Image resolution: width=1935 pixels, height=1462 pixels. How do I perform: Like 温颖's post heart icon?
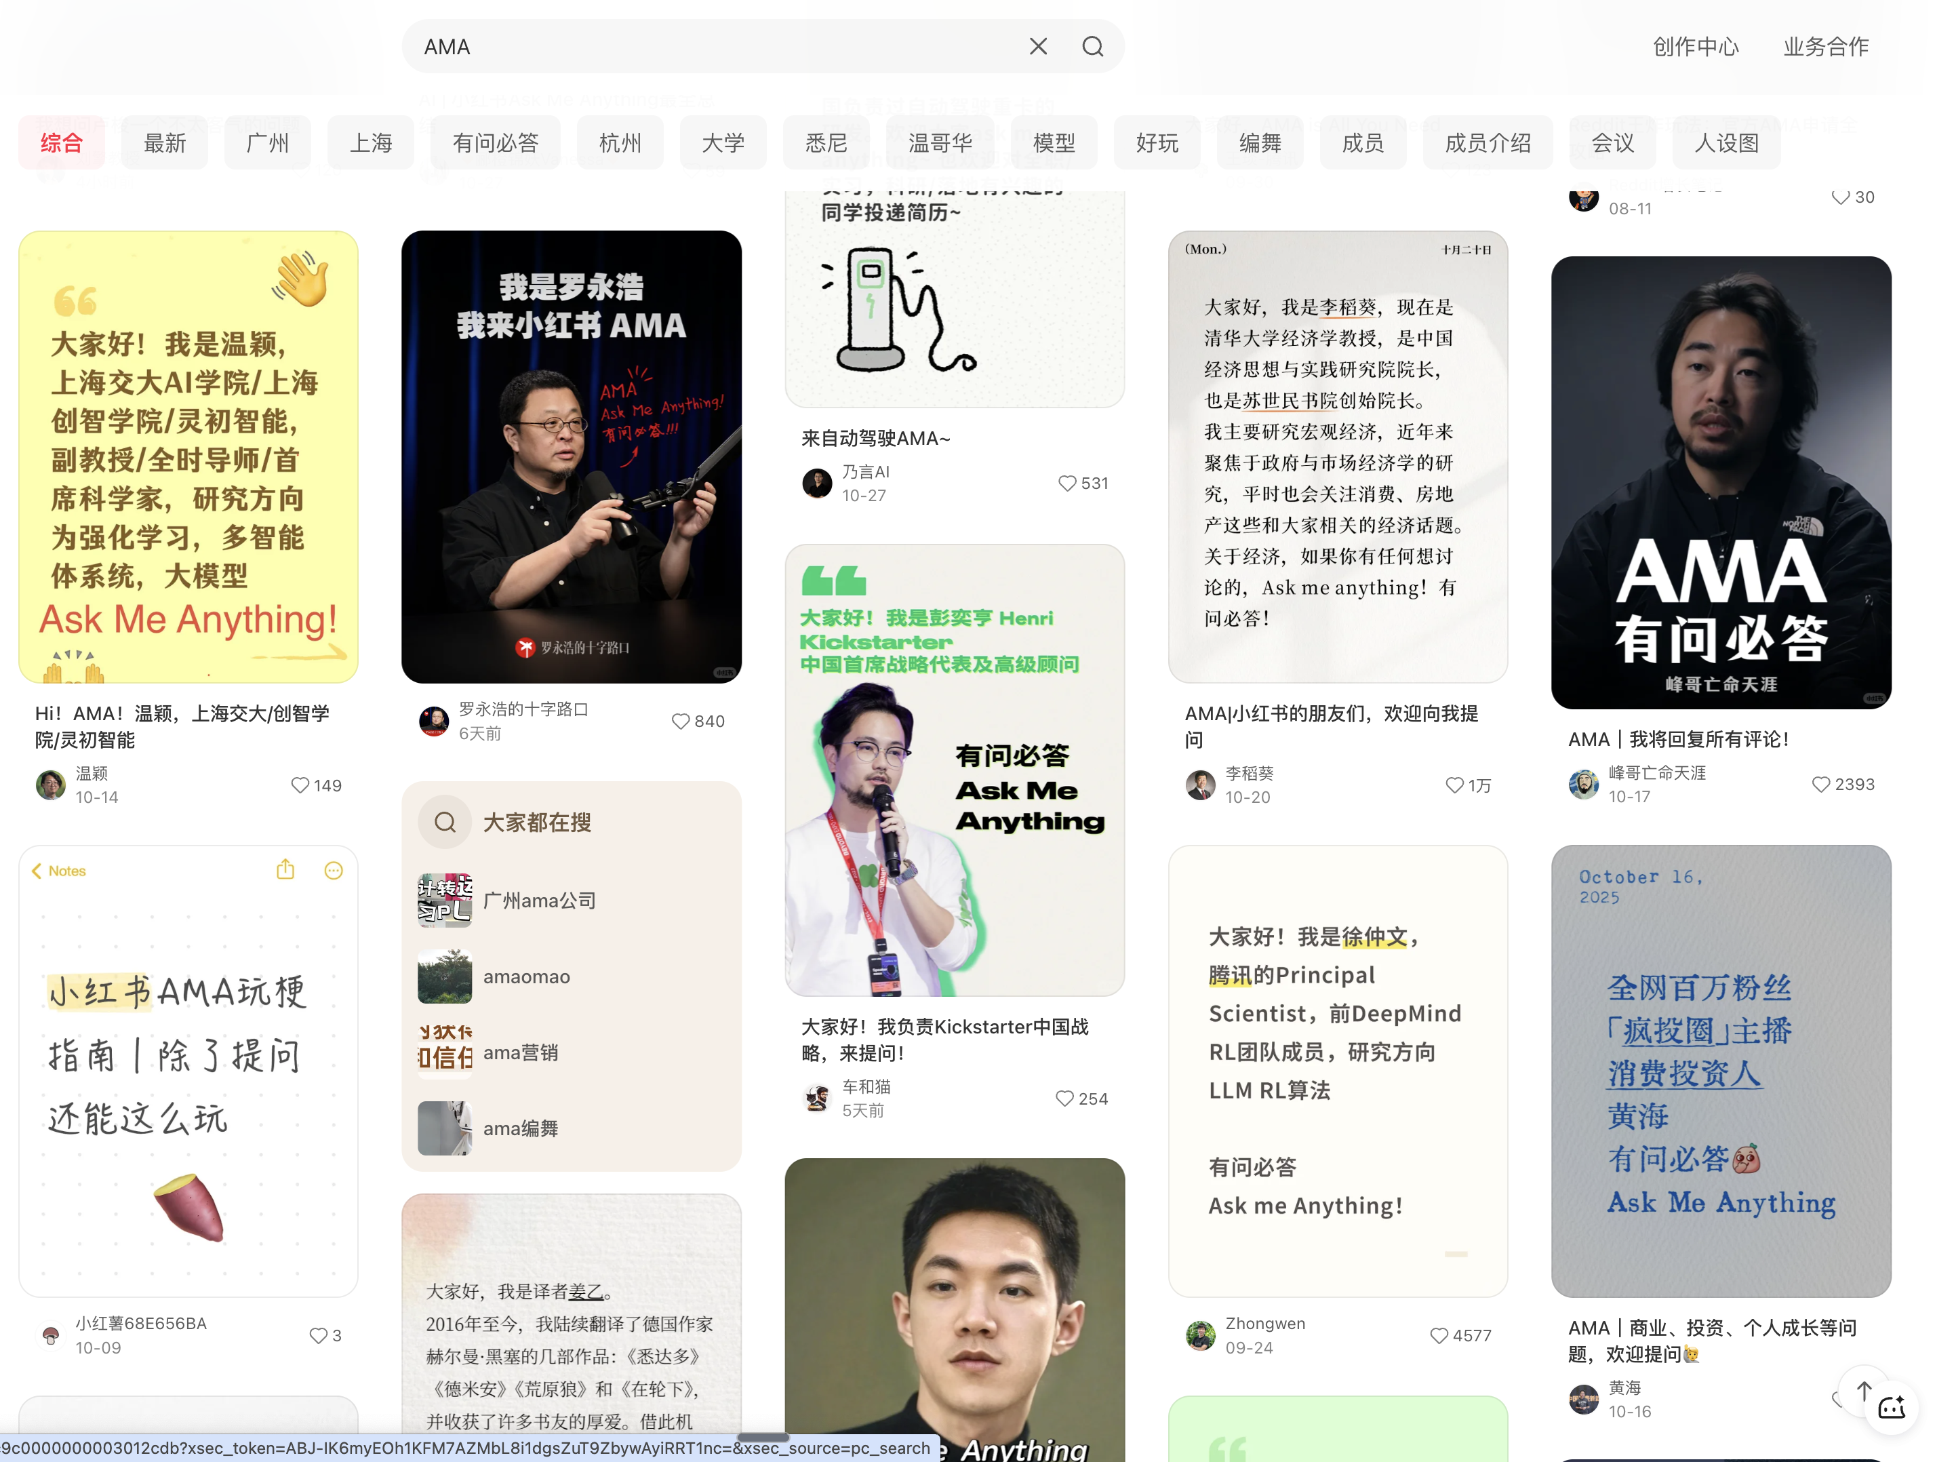pos(300,785)
